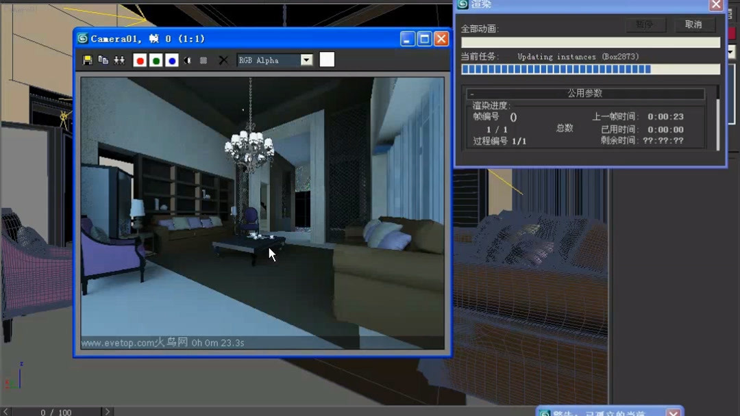The image size is (740, 416).
Task: Save the rendered image to a file
Action: coord(88,60)
